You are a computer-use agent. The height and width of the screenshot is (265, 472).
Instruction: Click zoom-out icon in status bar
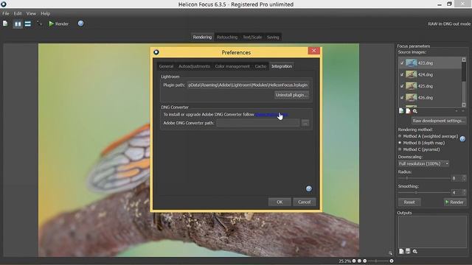354,261
